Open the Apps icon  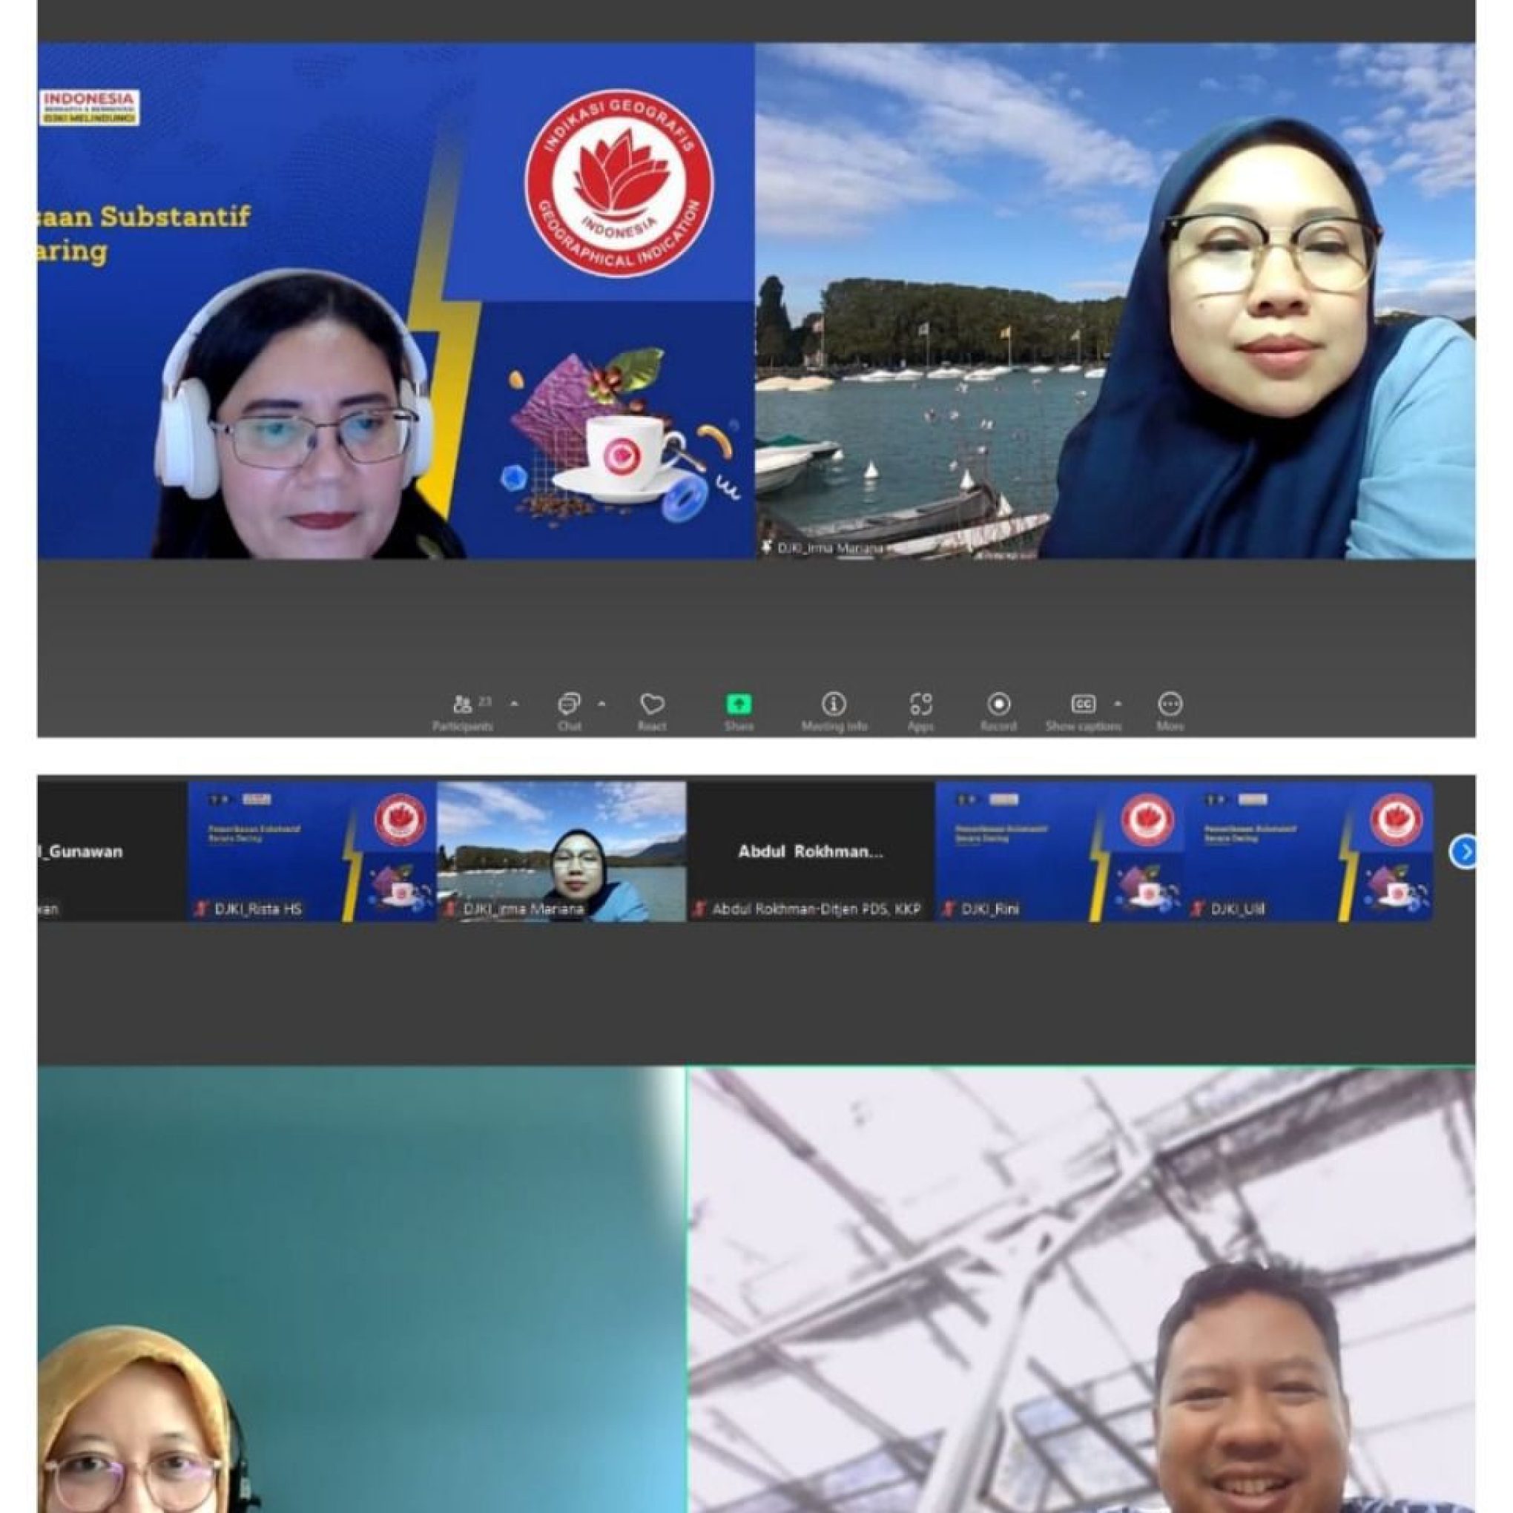click(x=920, y=703)
